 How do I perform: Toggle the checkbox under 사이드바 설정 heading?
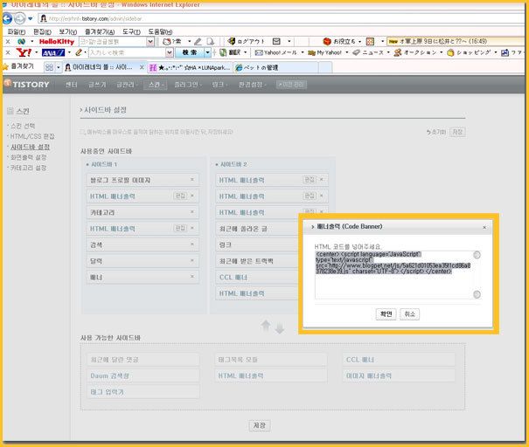[x=83, y=132]
